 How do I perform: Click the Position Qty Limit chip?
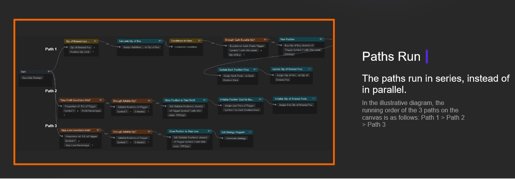click(80, 52)
